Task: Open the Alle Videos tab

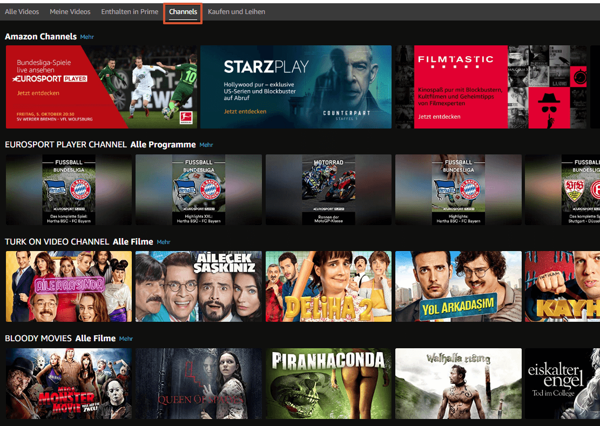Action: coord(22,11)
